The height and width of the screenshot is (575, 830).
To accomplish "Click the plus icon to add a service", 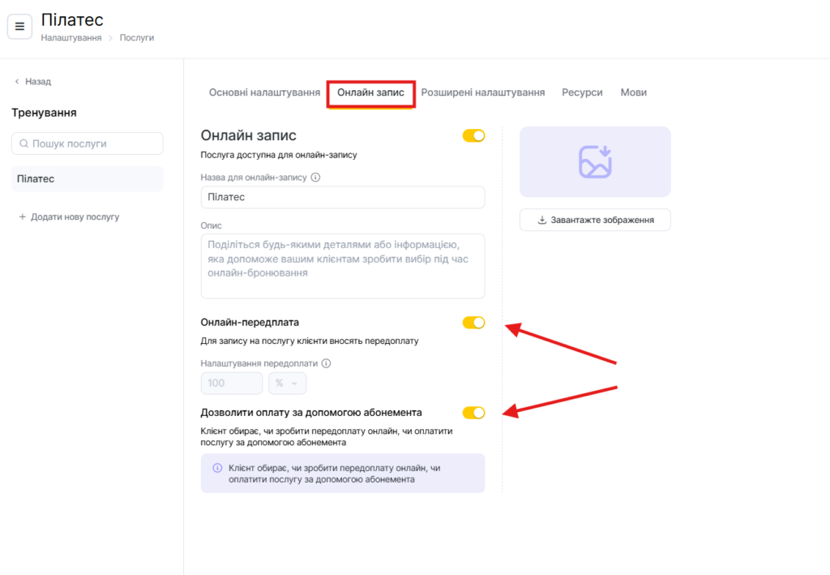I will pyautogui.click(x=22, y=217).
